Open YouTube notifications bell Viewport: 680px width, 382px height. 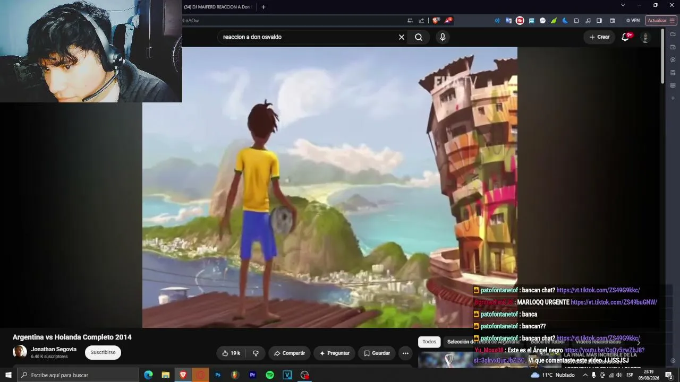click(x=626, y=37)
